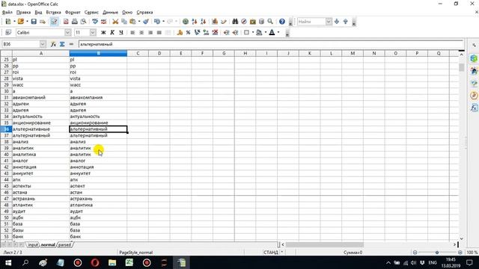Expand the Open button's recent documents arrow
Viewport: 479px width, 269px height.
[x=27, y=22]
